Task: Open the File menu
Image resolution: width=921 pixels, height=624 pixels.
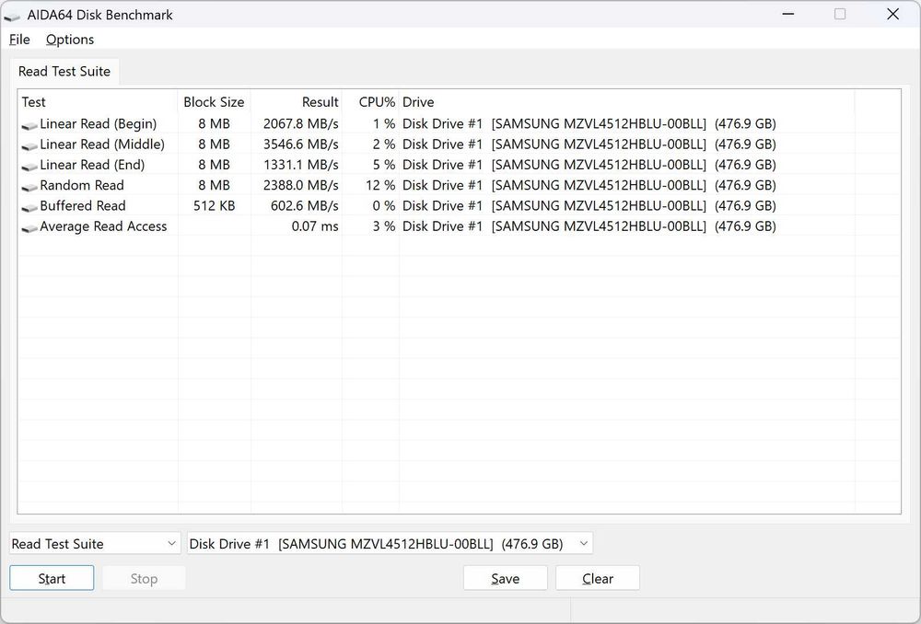Action: [19, 40]
